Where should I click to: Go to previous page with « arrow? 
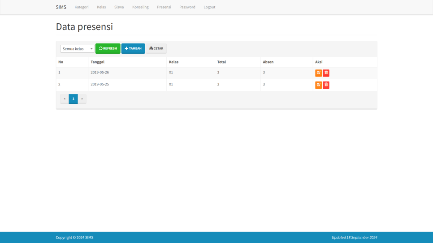(65, 99)
